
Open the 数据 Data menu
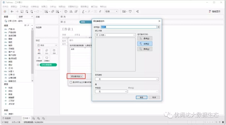pos(14,7)
